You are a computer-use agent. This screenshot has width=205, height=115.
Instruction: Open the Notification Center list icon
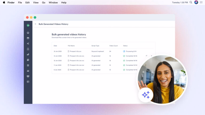pos(201,2)
